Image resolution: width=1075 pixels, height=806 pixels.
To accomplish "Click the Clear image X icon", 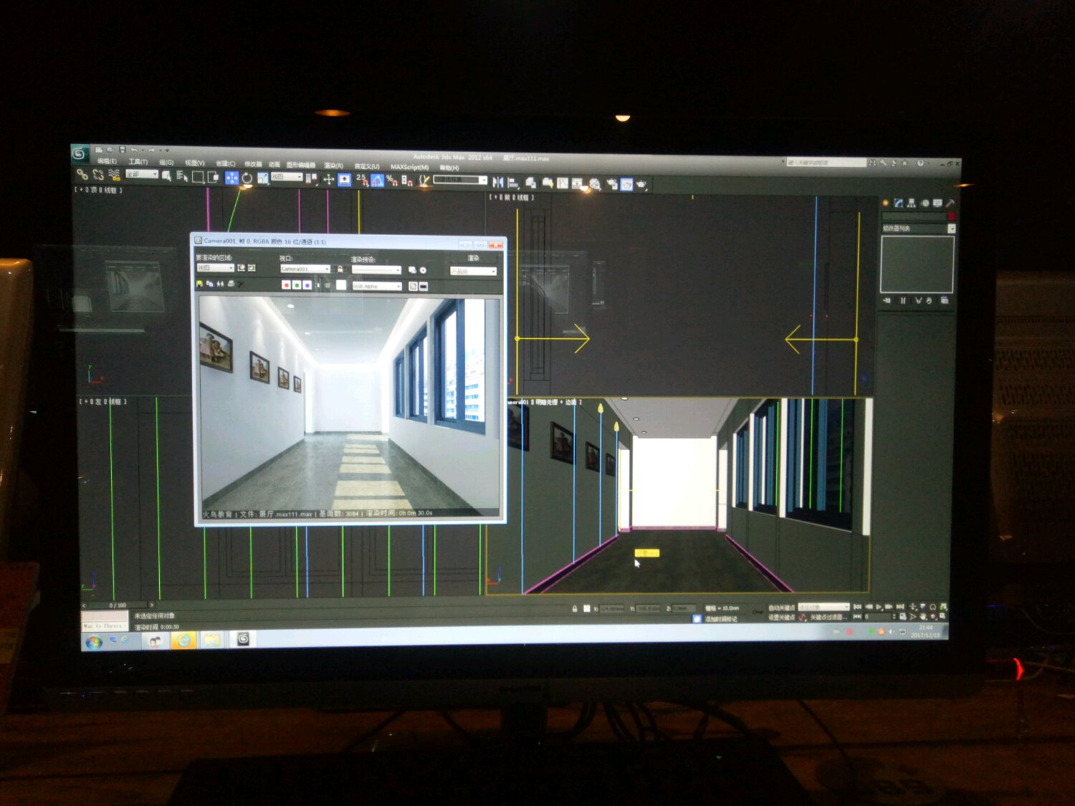I will coord(242,284).
